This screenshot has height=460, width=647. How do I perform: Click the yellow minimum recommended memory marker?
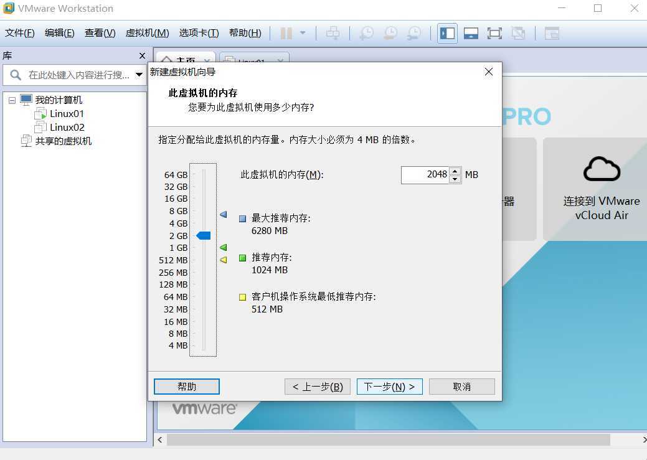click(223, 260)
